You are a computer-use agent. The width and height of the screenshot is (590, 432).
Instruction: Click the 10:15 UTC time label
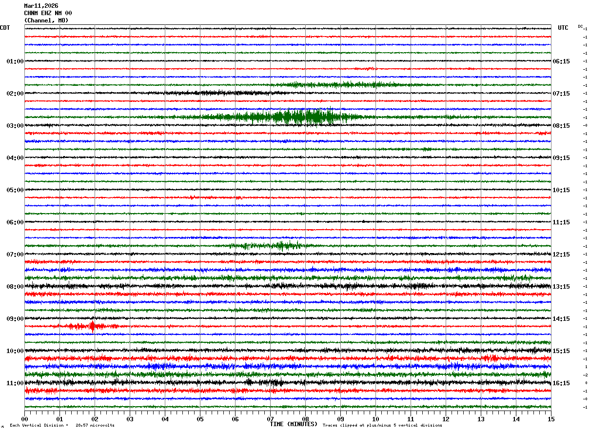coord(561,190)
